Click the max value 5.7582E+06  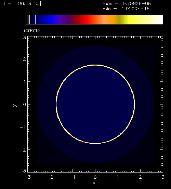(x=136, y=4)
